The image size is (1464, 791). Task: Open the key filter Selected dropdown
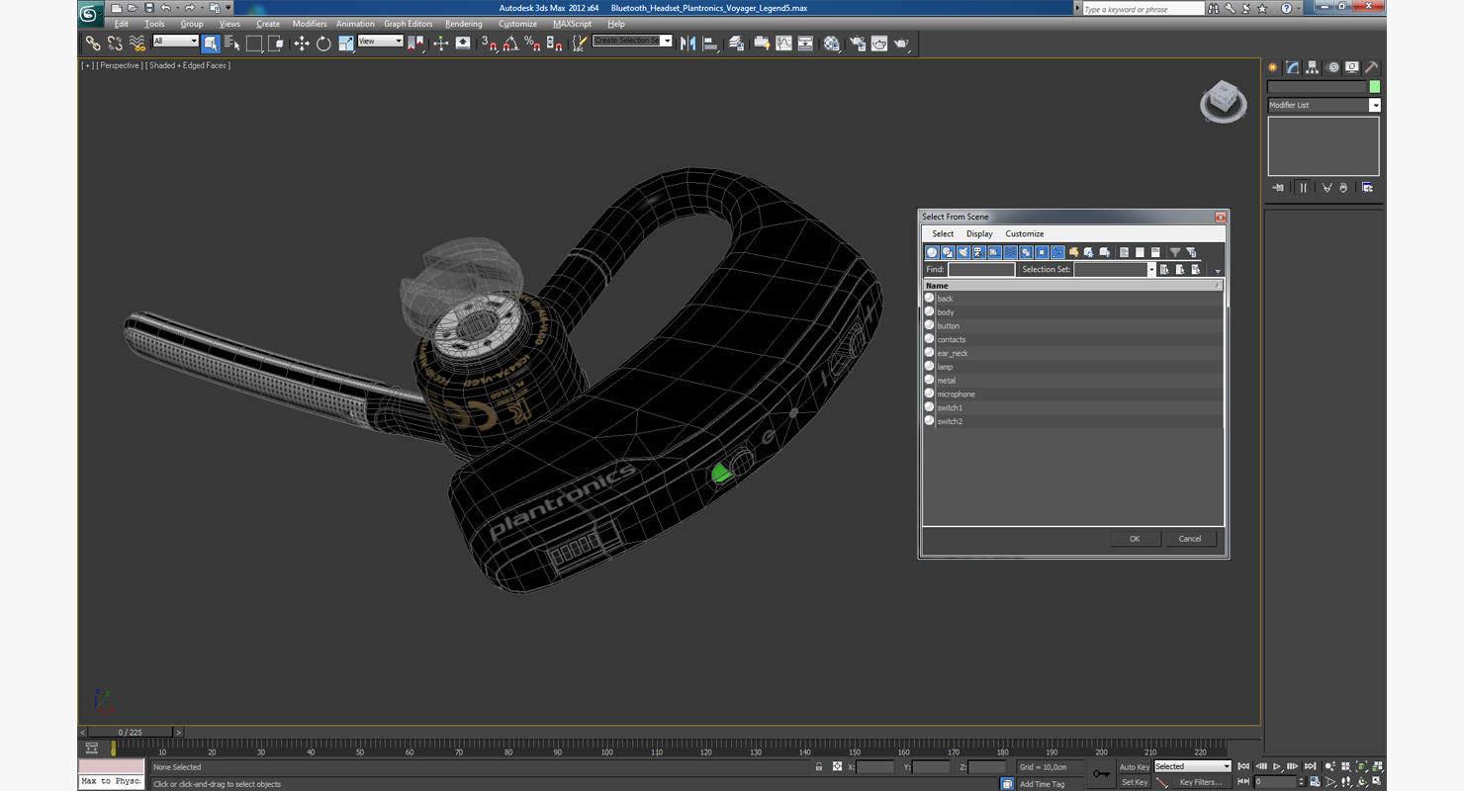click(x=1192, y=766)
